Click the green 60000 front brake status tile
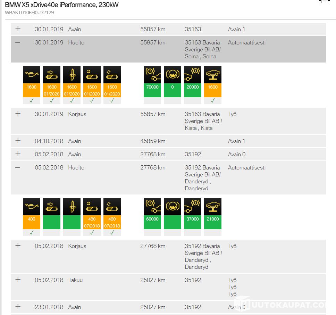This screenshot has height=315, width=336. [x=152, y=222]
